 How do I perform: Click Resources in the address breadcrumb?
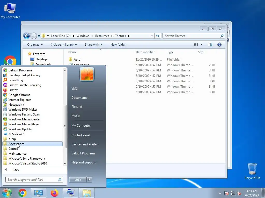(102, 36)
